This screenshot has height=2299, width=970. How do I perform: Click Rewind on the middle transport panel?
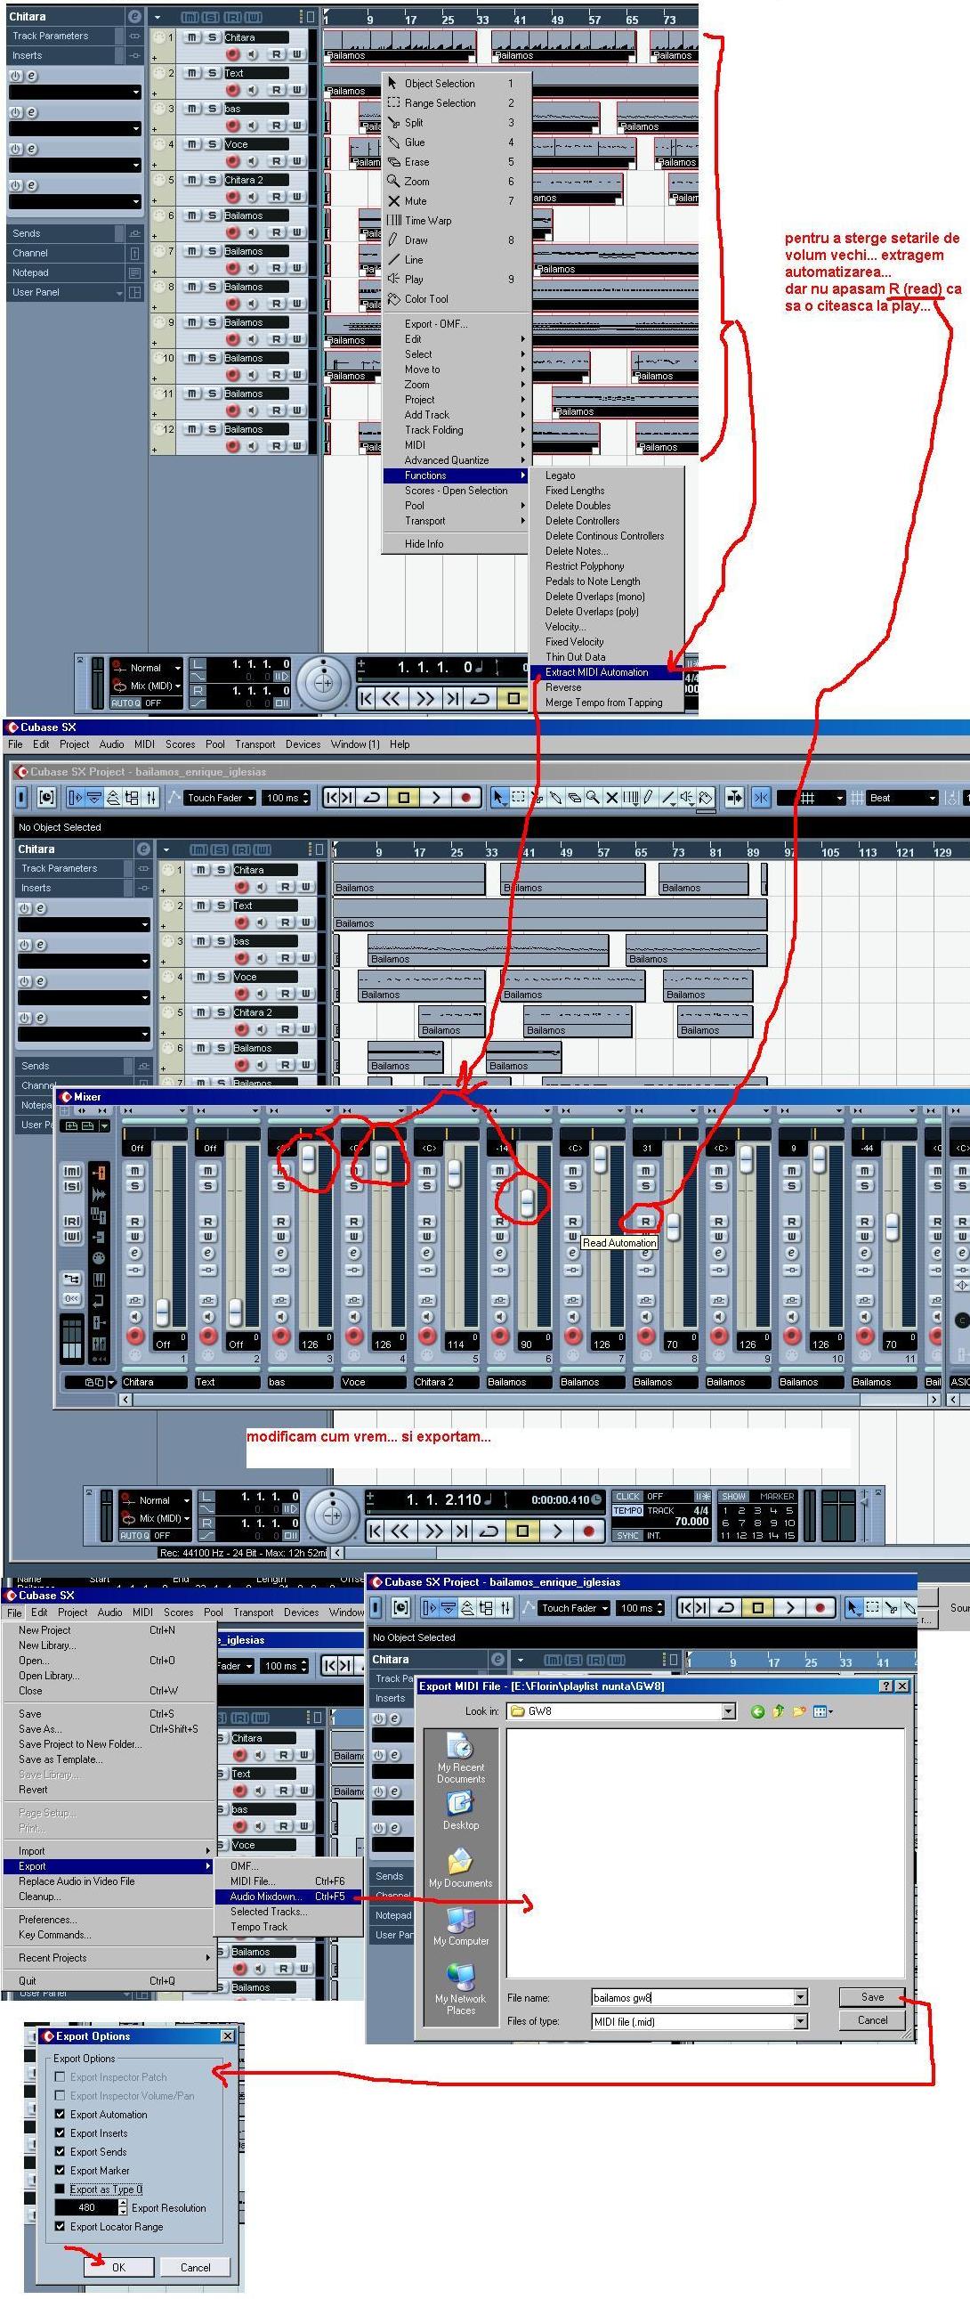coord(400,1532)
